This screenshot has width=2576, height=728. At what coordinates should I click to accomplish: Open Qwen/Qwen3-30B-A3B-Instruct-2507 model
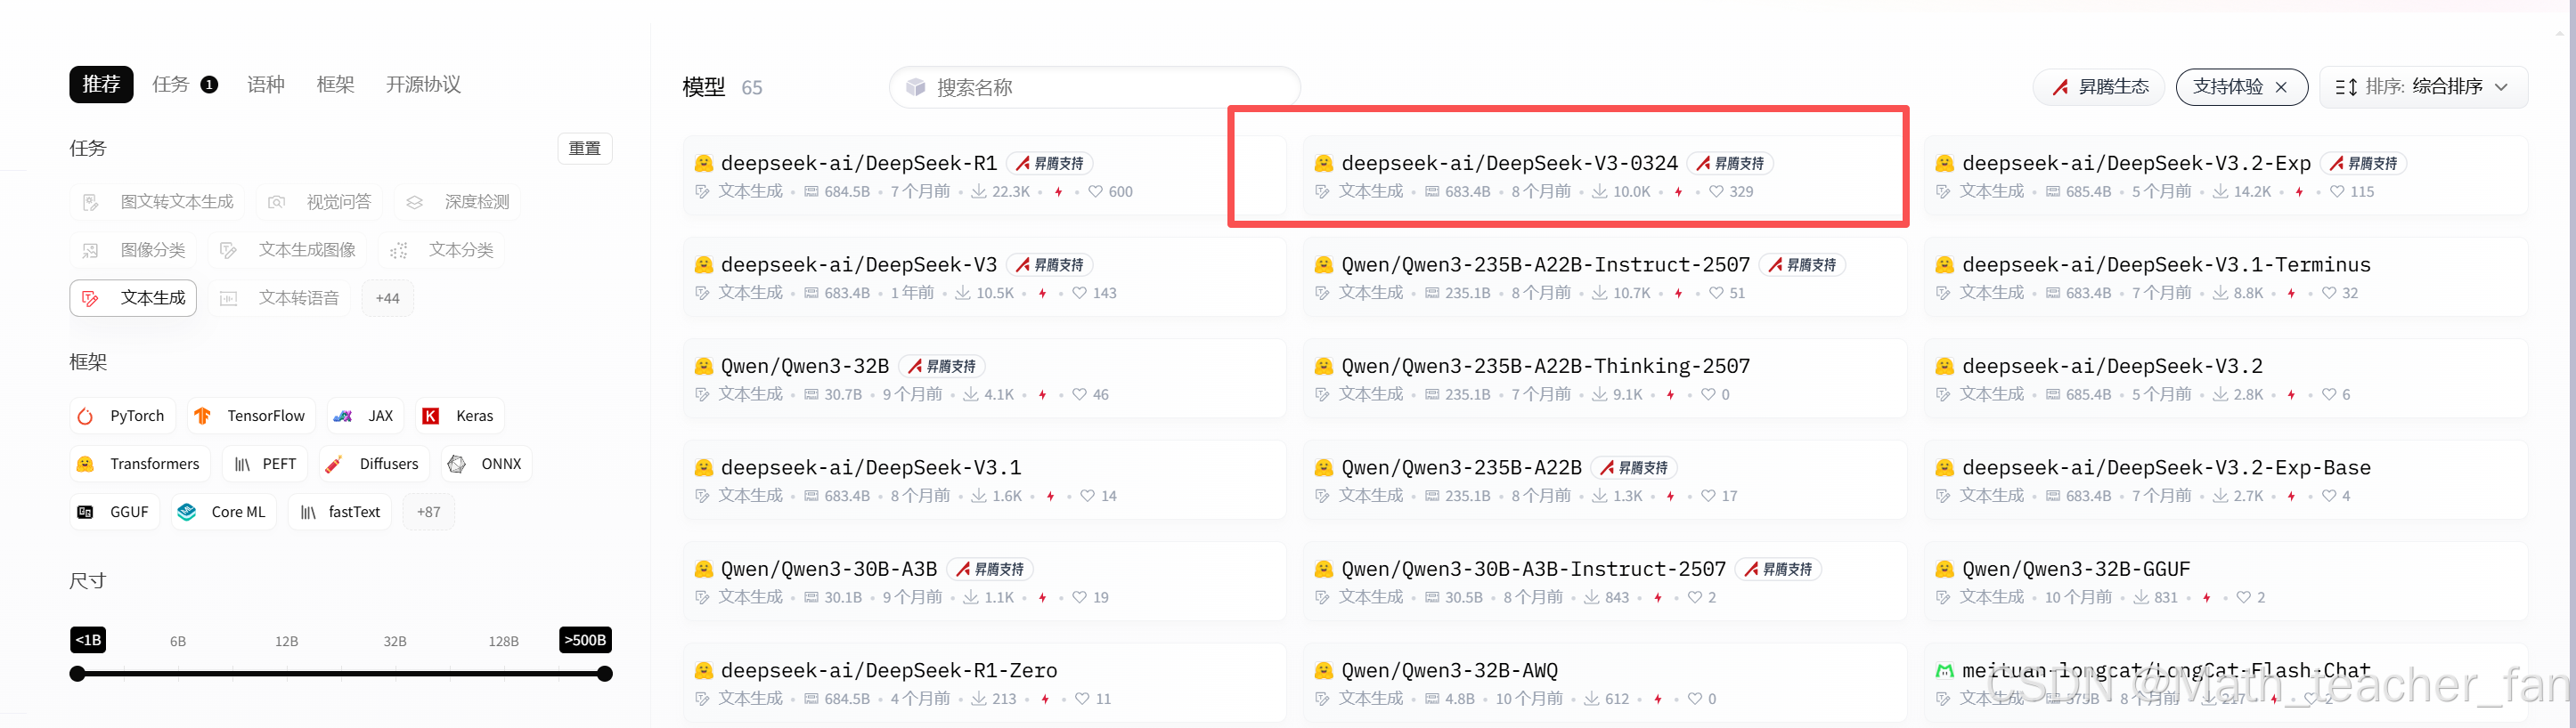(x=1533, y=570)
